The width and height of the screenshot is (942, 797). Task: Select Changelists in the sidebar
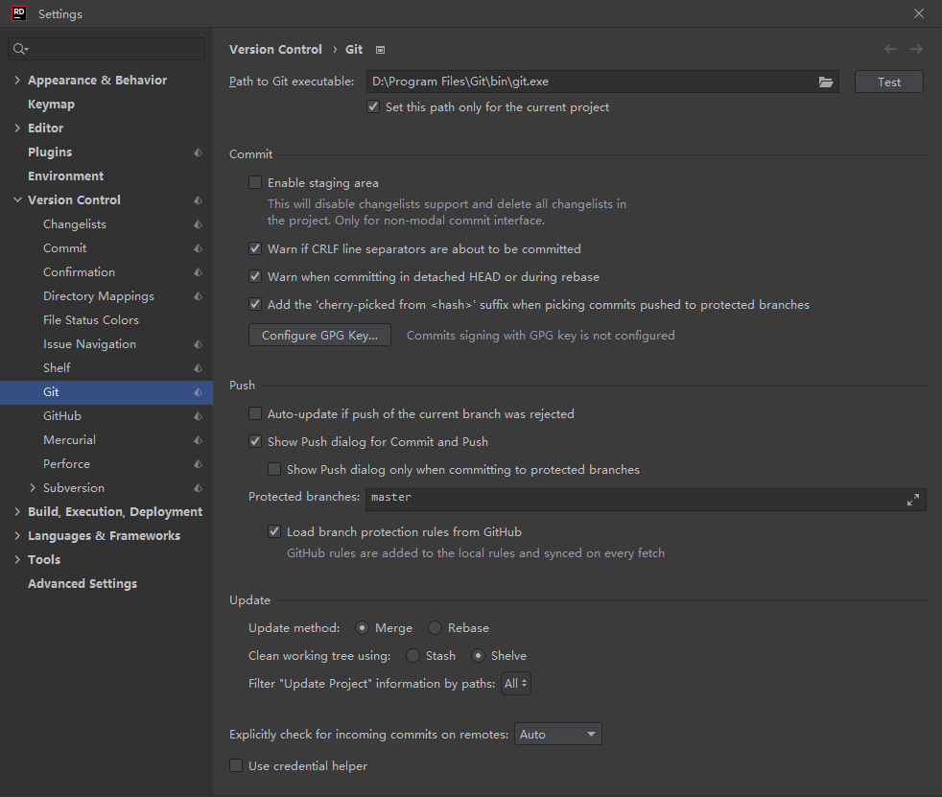tap(74, 223)
